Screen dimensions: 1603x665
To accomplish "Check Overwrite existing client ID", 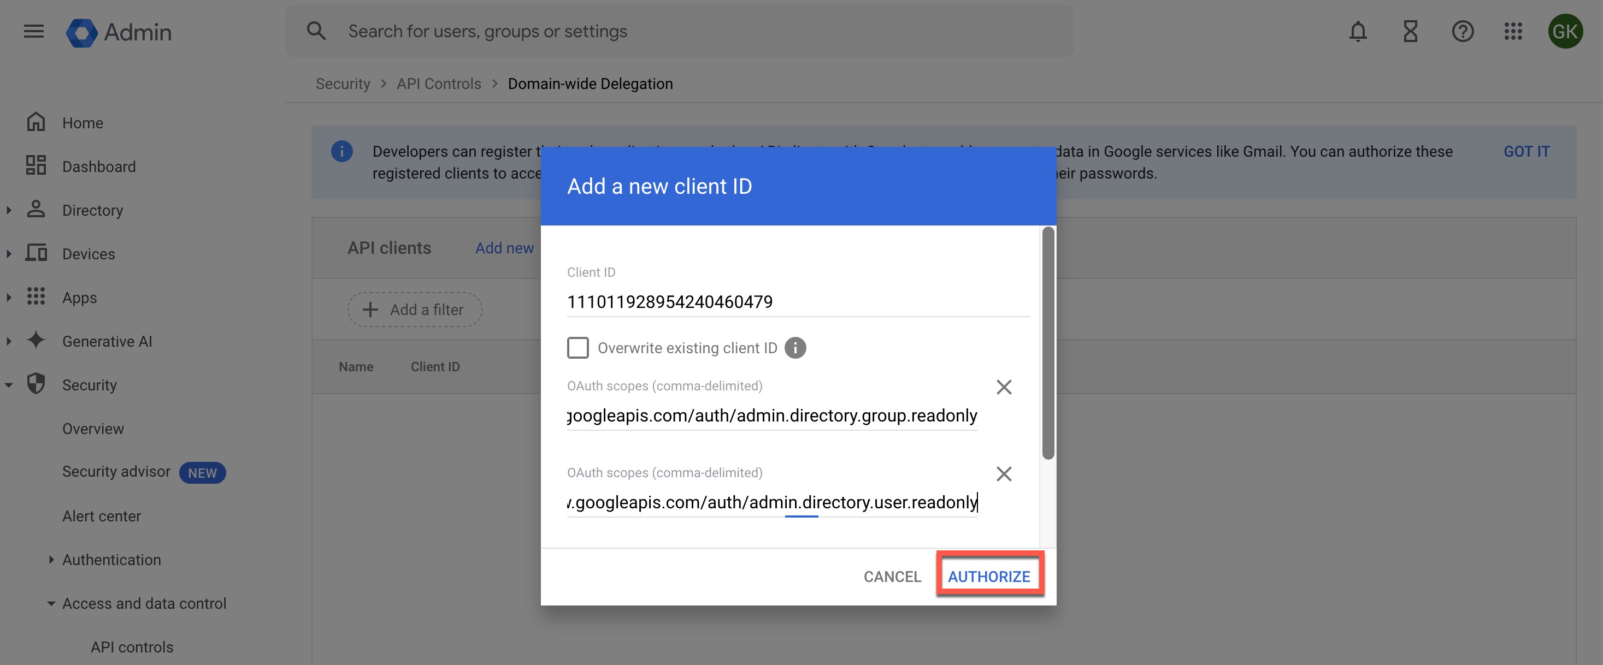I will [x=577, y=348].
